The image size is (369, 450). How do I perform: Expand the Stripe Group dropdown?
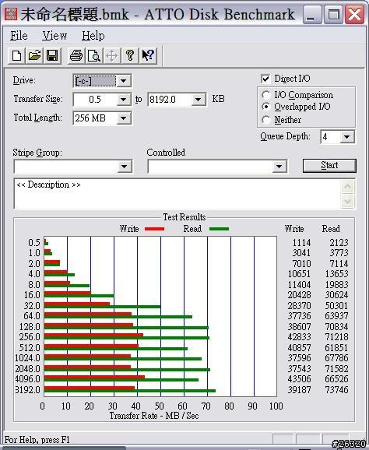(125, 167)
